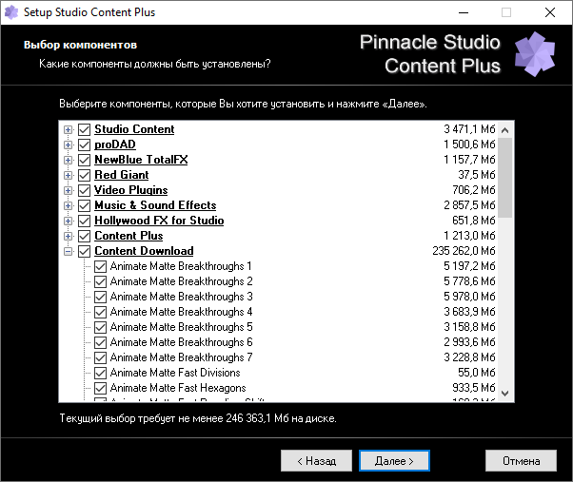
Task: Select the proDAD label
Action: [115, 145]
